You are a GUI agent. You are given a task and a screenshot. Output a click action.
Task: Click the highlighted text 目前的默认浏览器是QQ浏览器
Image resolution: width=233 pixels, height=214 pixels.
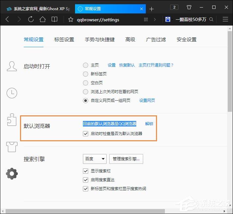pyautogui.click(x=110, y=124)
